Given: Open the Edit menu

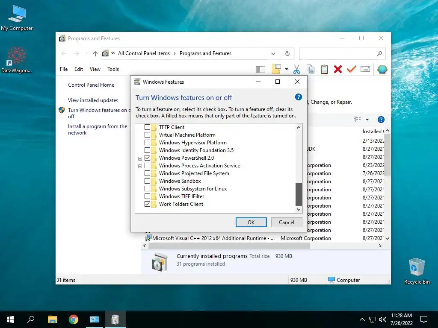Looking at the screenshot, I should click(x=79, y=69).
